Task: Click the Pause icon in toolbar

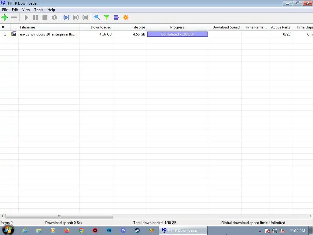Action: click(35, 17)
